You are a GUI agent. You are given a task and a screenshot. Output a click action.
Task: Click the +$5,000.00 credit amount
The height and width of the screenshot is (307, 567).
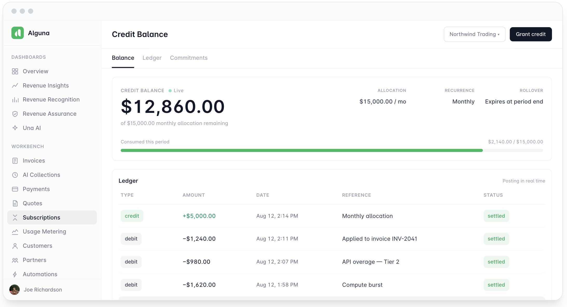pyautogui.click(x=199, y=216)
